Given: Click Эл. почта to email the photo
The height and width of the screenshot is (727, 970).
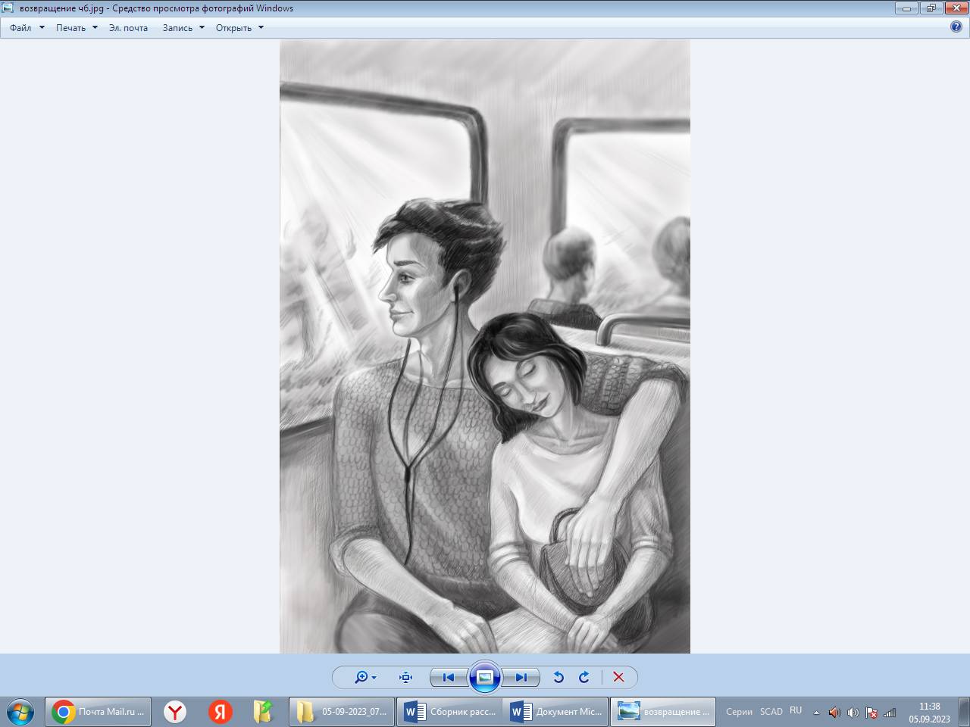Looking at the screenshot, I should pos(128,28).
